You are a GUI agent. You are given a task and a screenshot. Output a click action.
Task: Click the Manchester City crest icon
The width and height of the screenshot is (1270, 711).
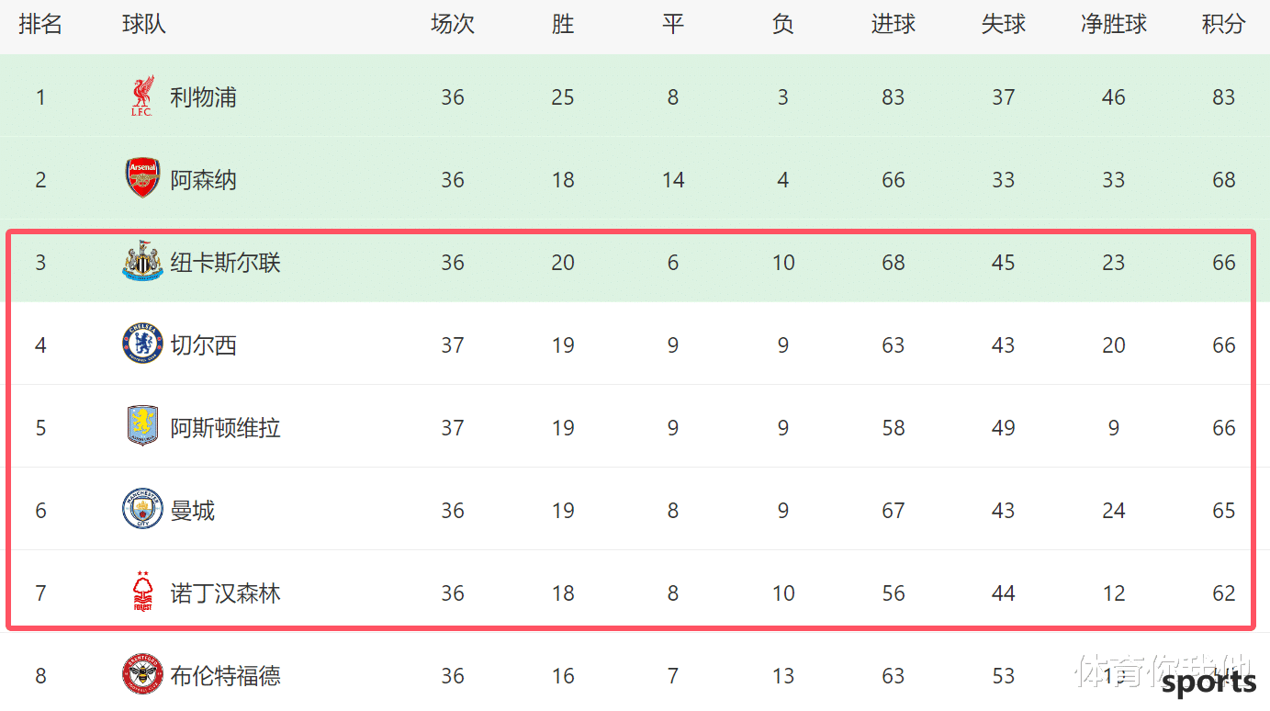(142, 510)
